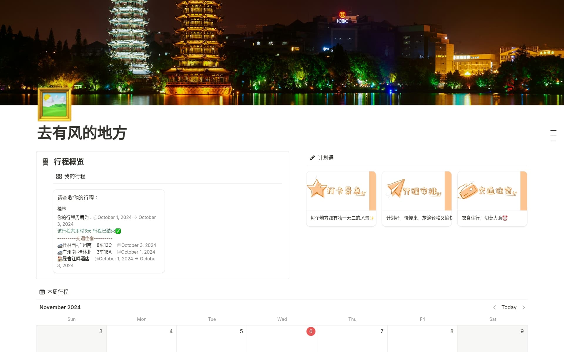The width and height of the screenshot is (564, 352).
Task: Click the grid icon next to 我的行程
Action: pos(59,176)
